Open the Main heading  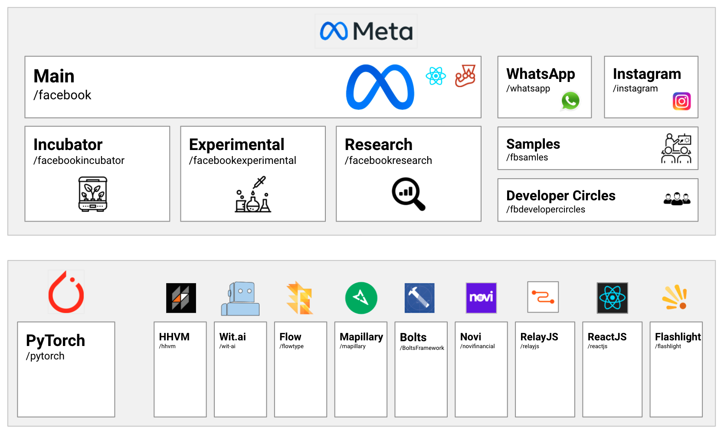54,76
